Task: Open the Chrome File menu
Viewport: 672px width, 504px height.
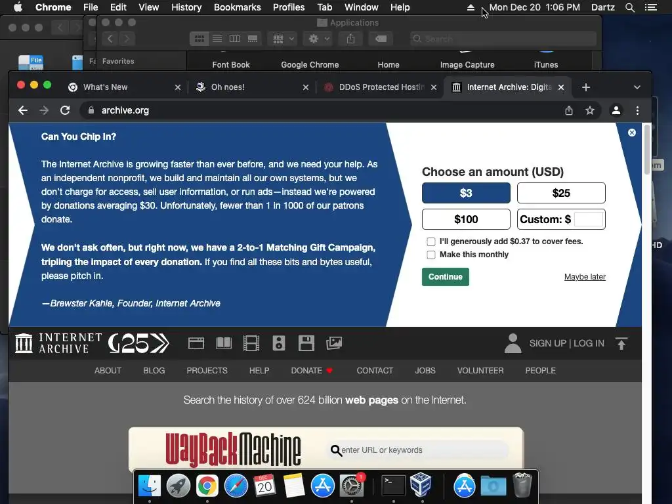Action: [91, 7]
